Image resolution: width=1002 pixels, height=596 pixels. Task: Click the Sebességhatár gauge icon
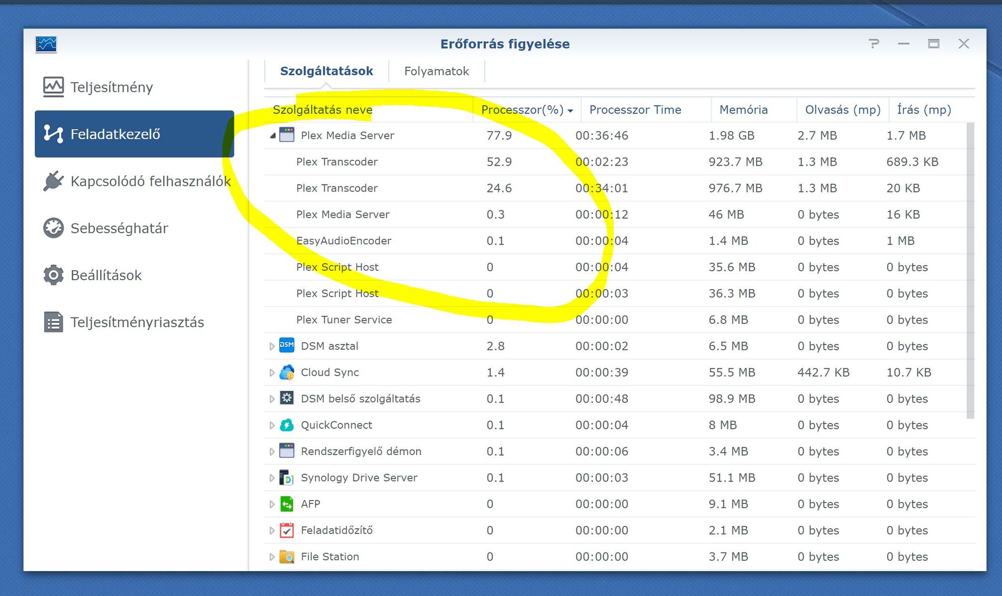pos(53,228)
